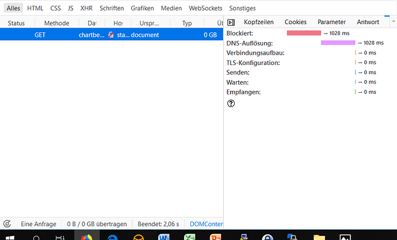Viewport: 397px width, 240px height.
Task: Collapse the request details panel
Action: pyautogui.click(x=231, y=22)
